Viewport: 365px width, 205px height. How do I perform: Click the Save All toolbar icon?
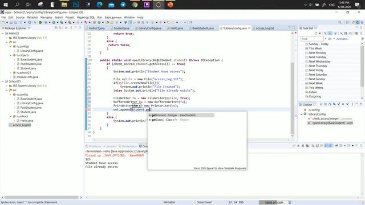pyautogui.click(x=15, y=23)
